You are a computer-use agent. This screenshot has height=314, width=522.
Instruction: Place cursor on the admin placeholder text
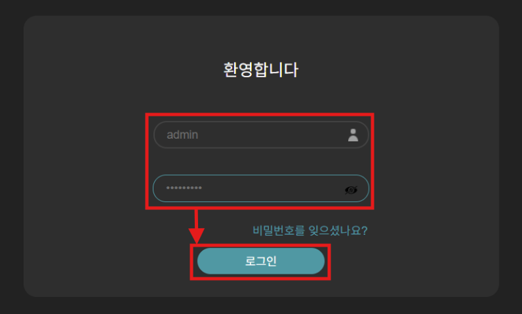point(182,135)
